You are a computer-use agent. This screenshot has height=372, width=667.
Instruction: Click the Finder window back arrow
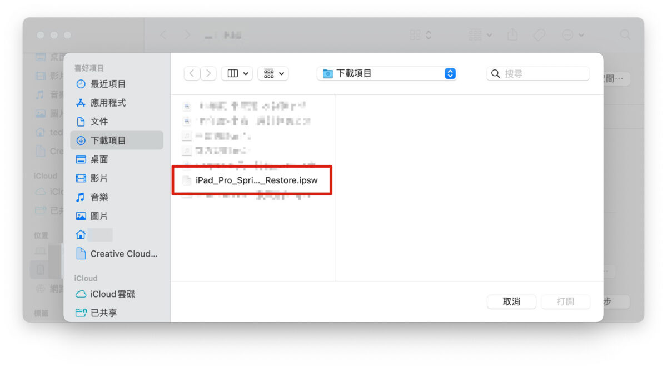163,35
